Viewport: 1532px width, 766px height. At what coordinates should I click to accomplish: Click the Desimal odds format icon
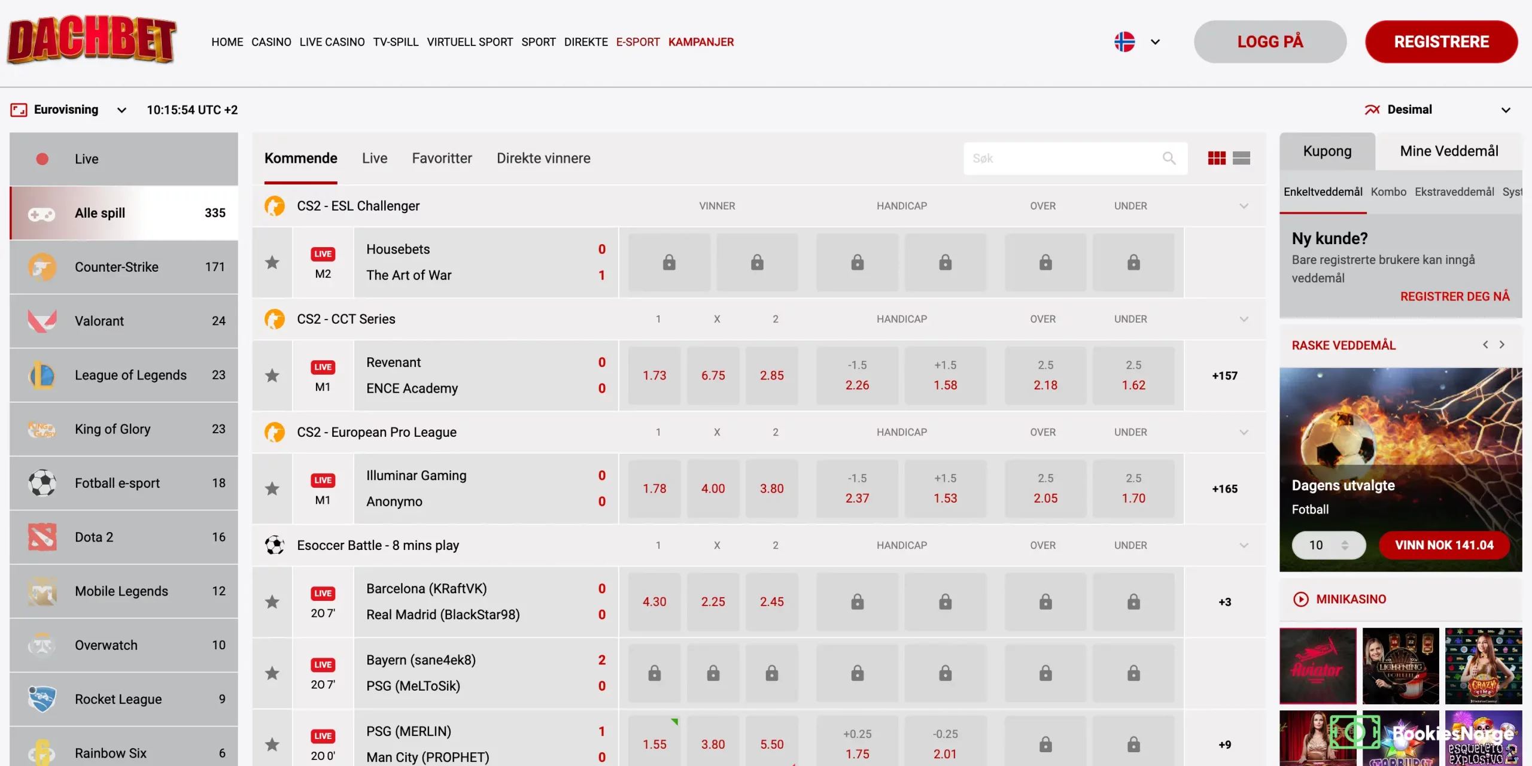(1372, 110)
